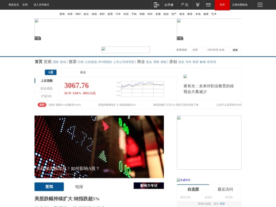Image resolution: width=276 pixels, height=207 pixels.
Task: Select the A股 tab
Action: point(51,72)
